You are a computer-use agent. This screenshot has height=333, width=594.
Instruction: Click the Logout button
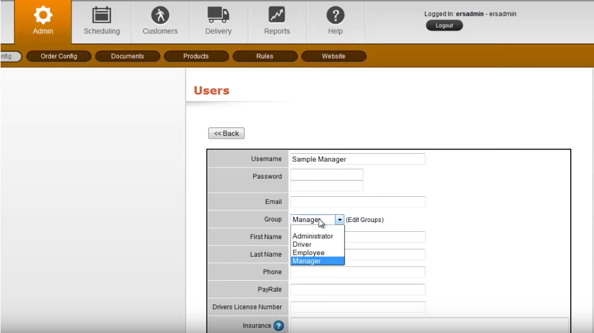[x=444, y=25]
